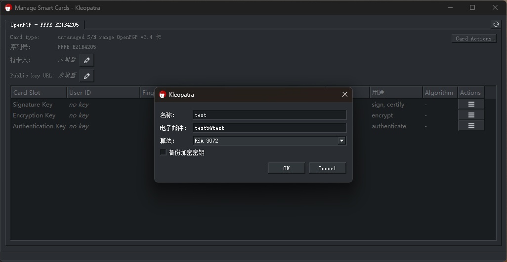The image size is (507, 262).
Task: Close the Kleopatra dialog with the X
Action: coord(344,94)
